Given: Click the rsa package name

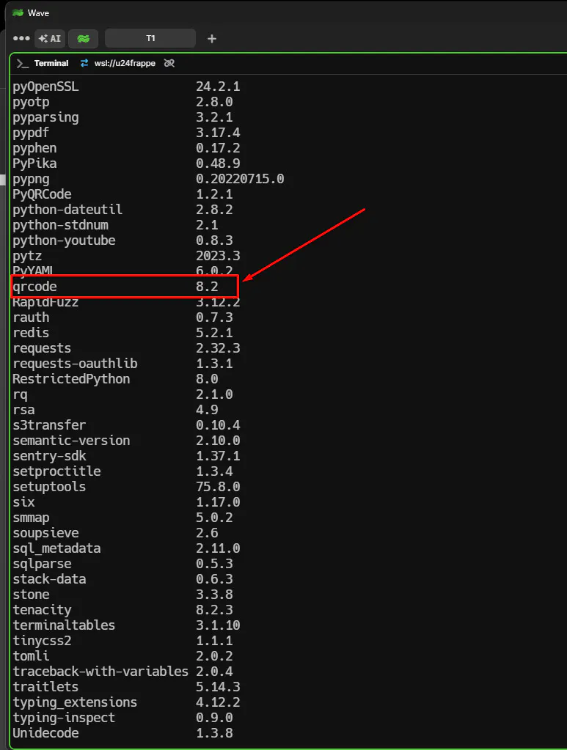Looking at the screenshot, I should coord(24,410).
